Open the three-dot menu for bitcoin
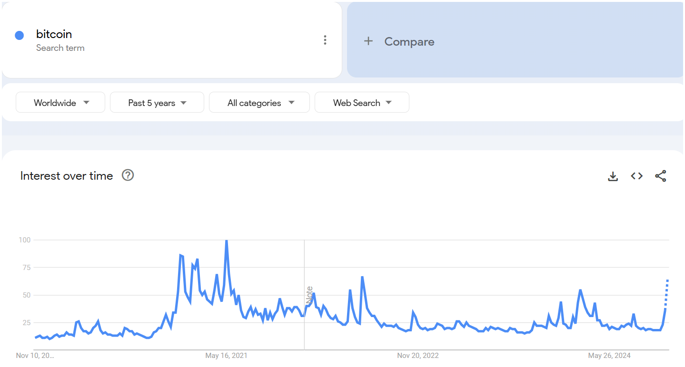Screen dimensions: 685x367 325,40
